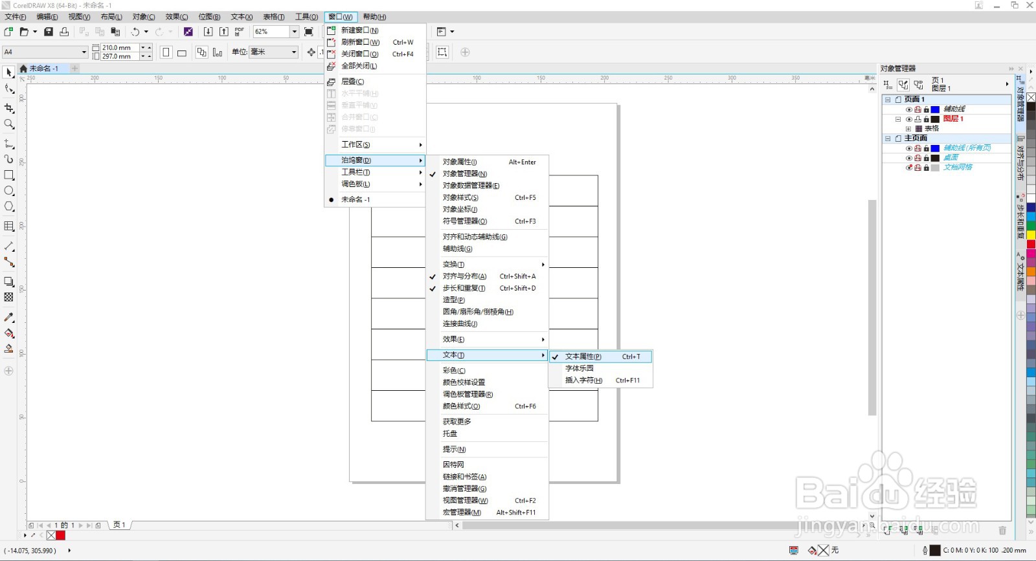This screenshot has width=1036, height=561.
Task: Collapse the 主页面 tree node
Action: click(888, 138)
